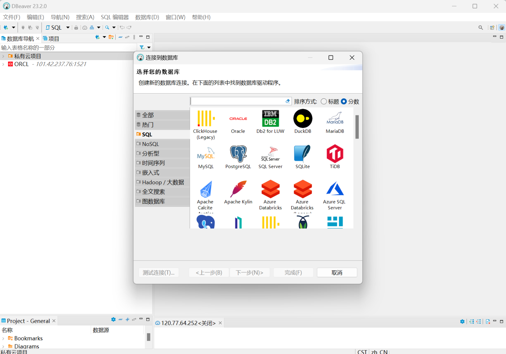The height and width of the screenshot is (354, 506).
Task: Open navigator new connection dropdown arrow
Action: 104,37
